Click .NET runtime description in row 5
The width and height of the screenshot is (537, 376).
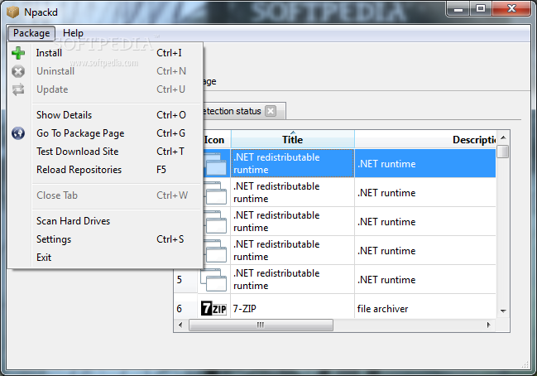[x=425, y=279]
